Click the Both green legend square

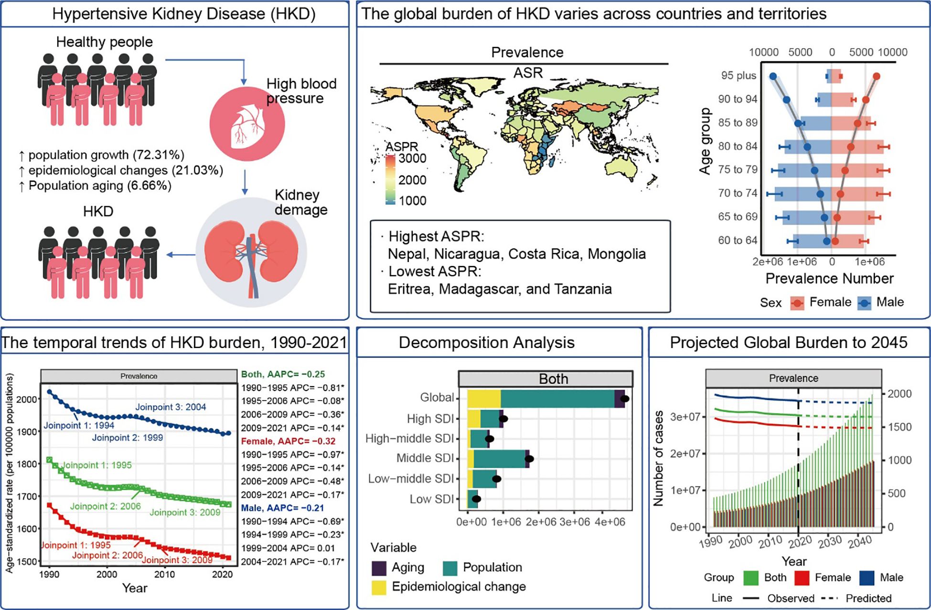(751, 578)
